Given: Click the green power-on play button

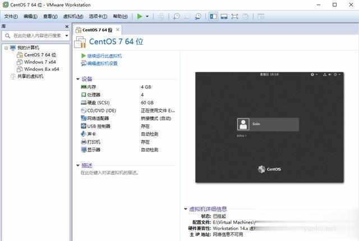Looking at the screenshot, I should 140,16.
